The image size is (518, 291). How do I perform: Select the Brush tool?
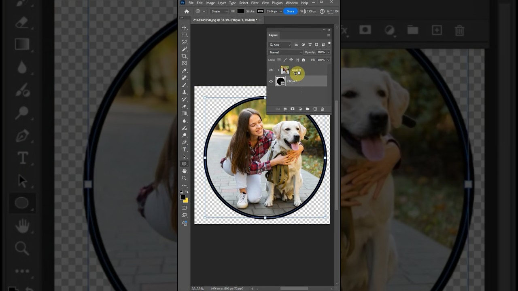[184, 85]
